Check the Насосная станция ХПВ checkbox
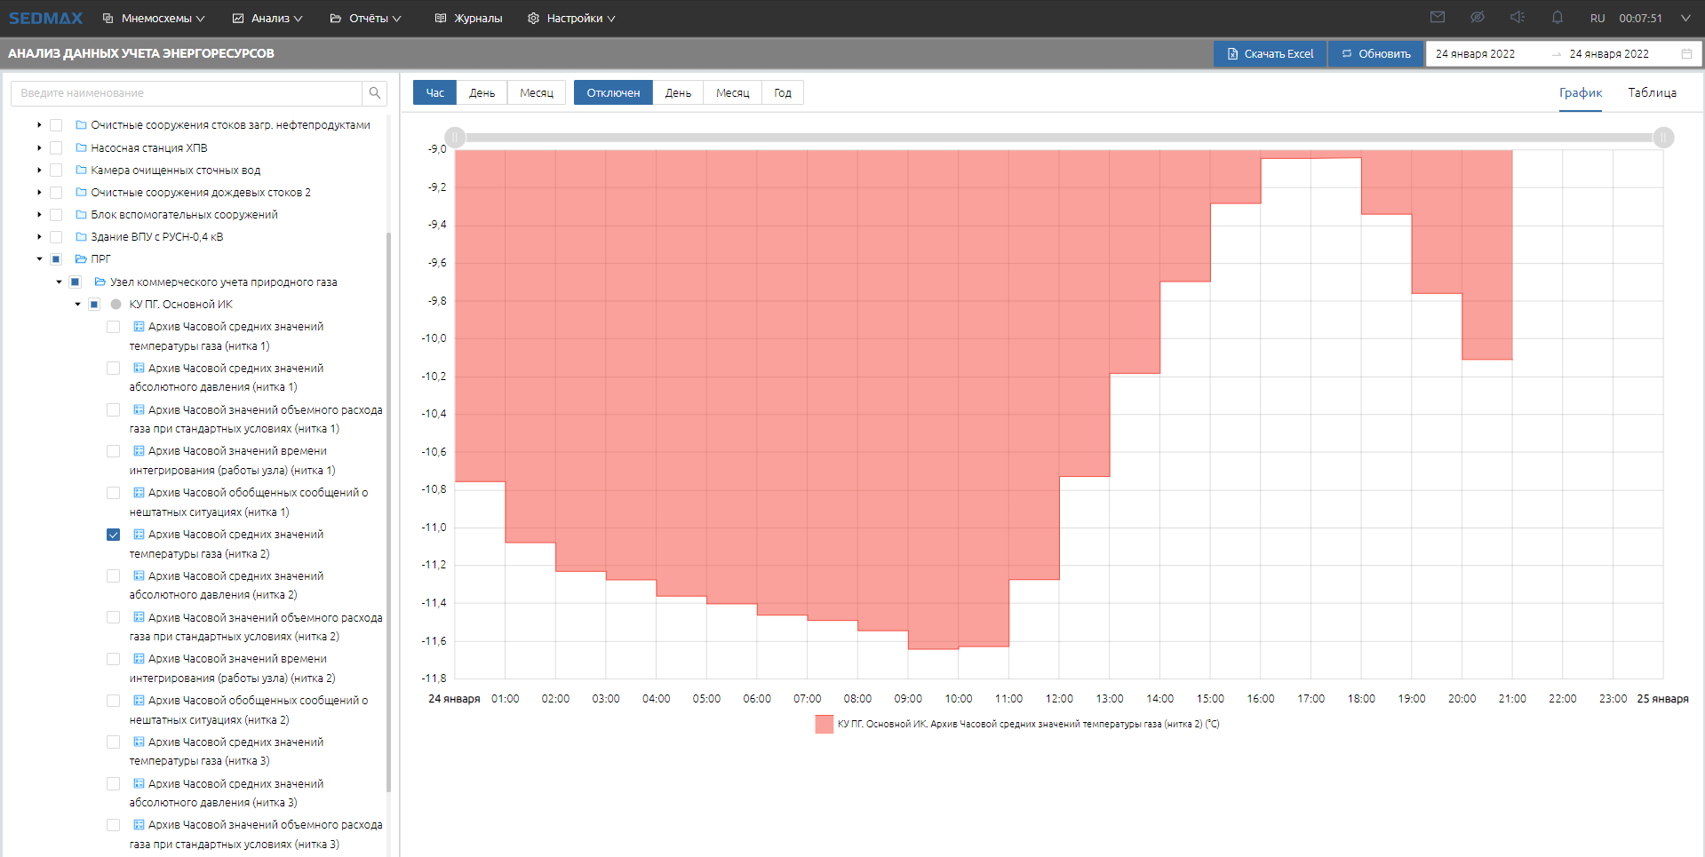The height and width of the screenshot is (857, 1705). point(56,148)
